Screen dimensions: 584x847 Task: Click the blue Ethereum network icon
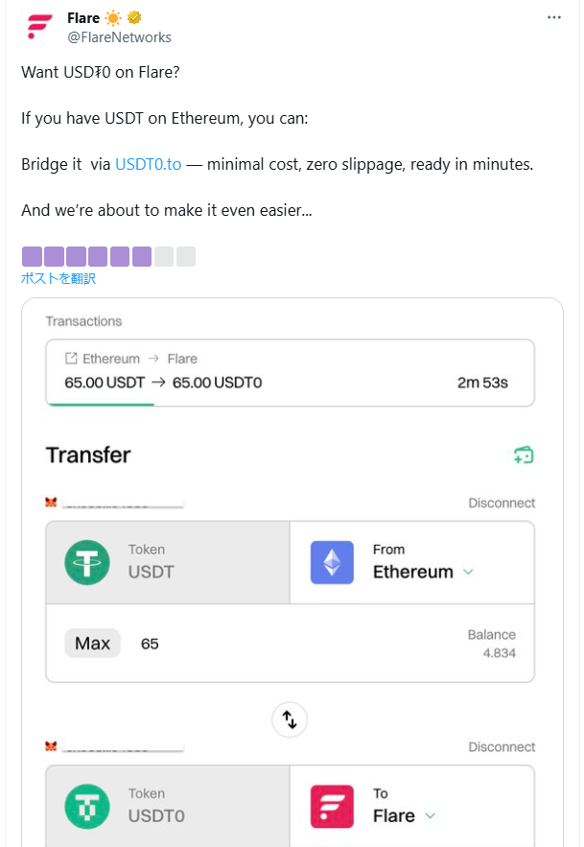pos(332,562)
